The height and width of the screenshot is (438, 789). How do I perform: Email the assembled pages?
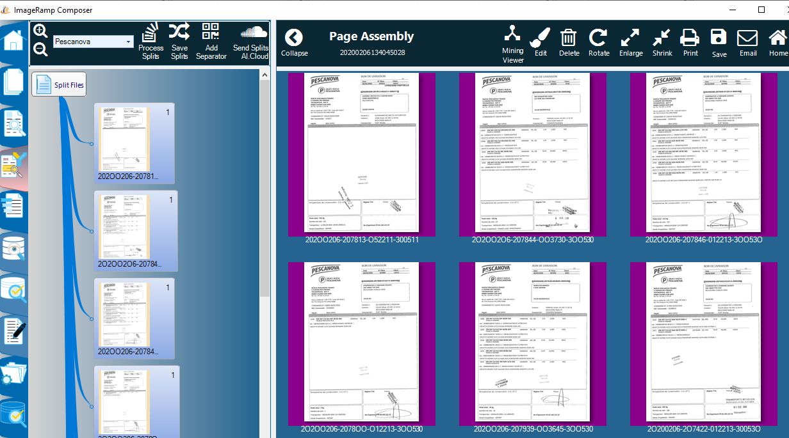click(x=748, y=43)
